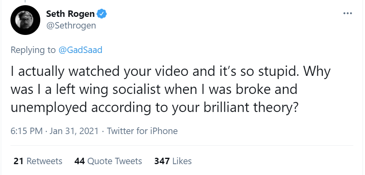Open Seth Rogen's profile picture

click(x=25, y=21)
